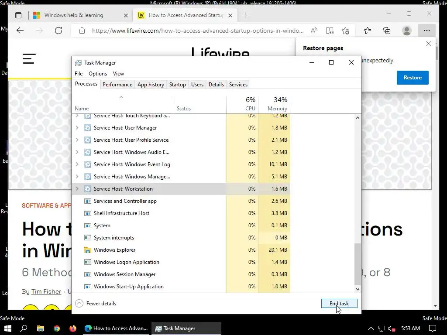The width and height of the screenshot is (447, 335).
Task: Collapse to Fewer details
Action: point(96,304)
